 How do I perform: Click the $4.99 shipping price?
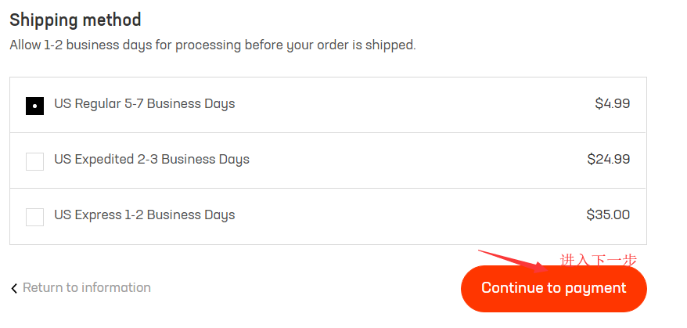coord(612,103)
